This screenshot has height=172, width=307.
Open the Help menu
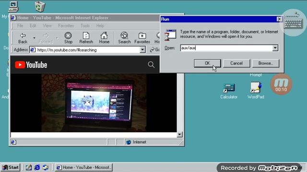[x=100, y=25]
